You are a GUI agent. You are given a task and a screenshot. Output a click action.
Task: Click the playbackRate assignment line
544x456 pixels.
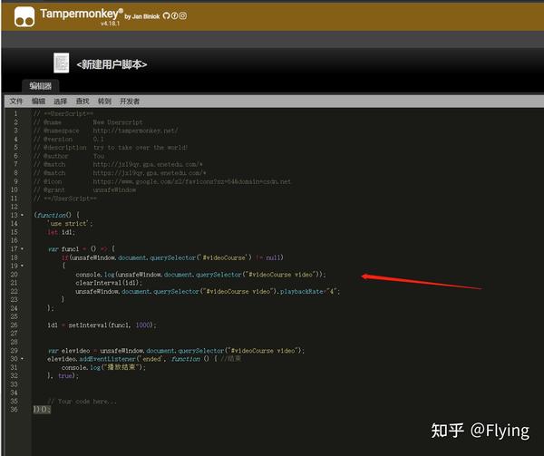click(x=208, y=292)
